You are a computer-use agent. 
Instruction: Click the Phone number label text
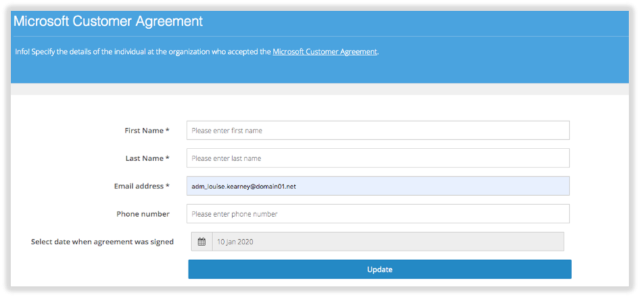tap(143, 214)
